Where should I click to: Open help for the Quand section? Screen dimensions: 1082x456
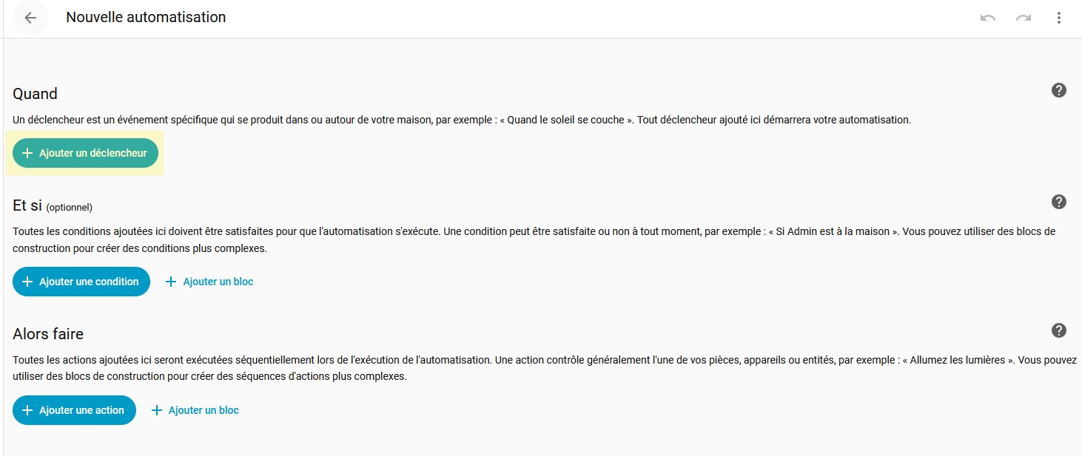[x=1059, y=91]
